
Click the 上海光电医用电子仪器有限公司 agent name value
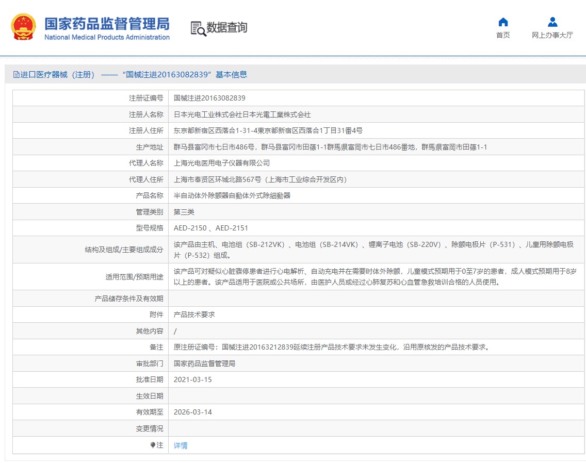(222, 163)
